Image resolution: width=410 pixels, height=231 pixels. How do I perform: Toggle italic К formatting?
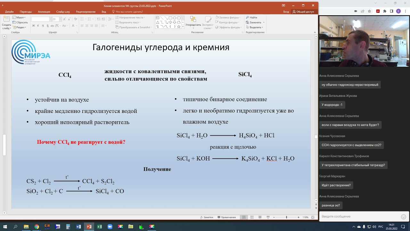38,26
